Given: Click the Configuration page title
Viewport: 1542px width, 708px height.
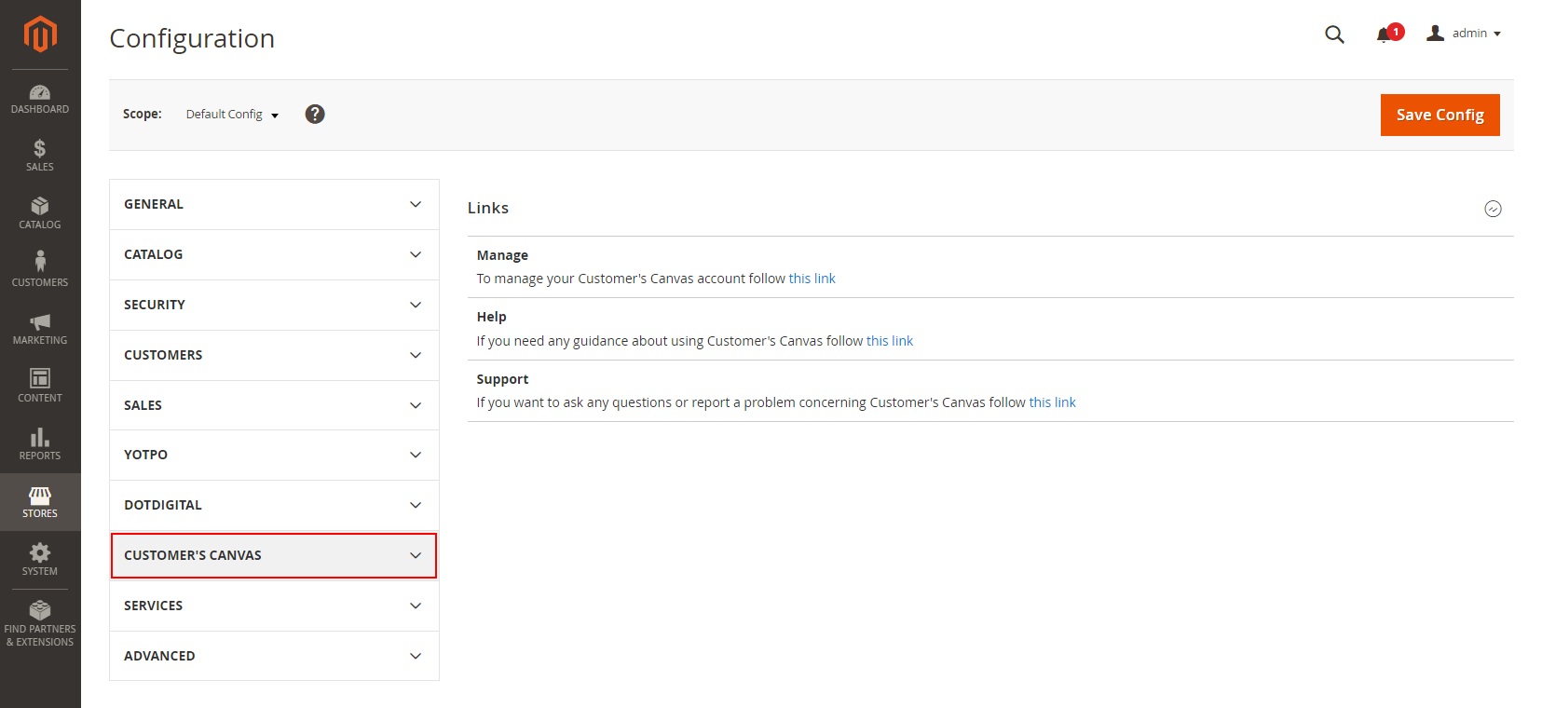Looking at the screenshot, I should coord(192,38).
